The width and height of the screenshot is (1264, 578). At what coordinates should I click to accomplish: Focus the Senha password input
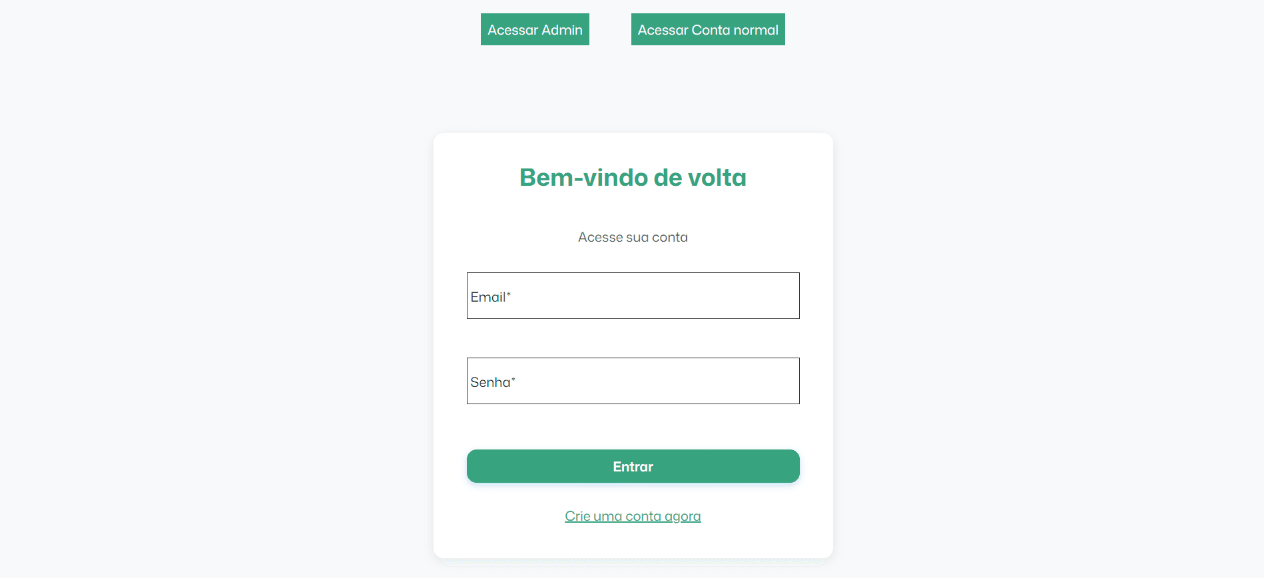(x=633, y=380)
